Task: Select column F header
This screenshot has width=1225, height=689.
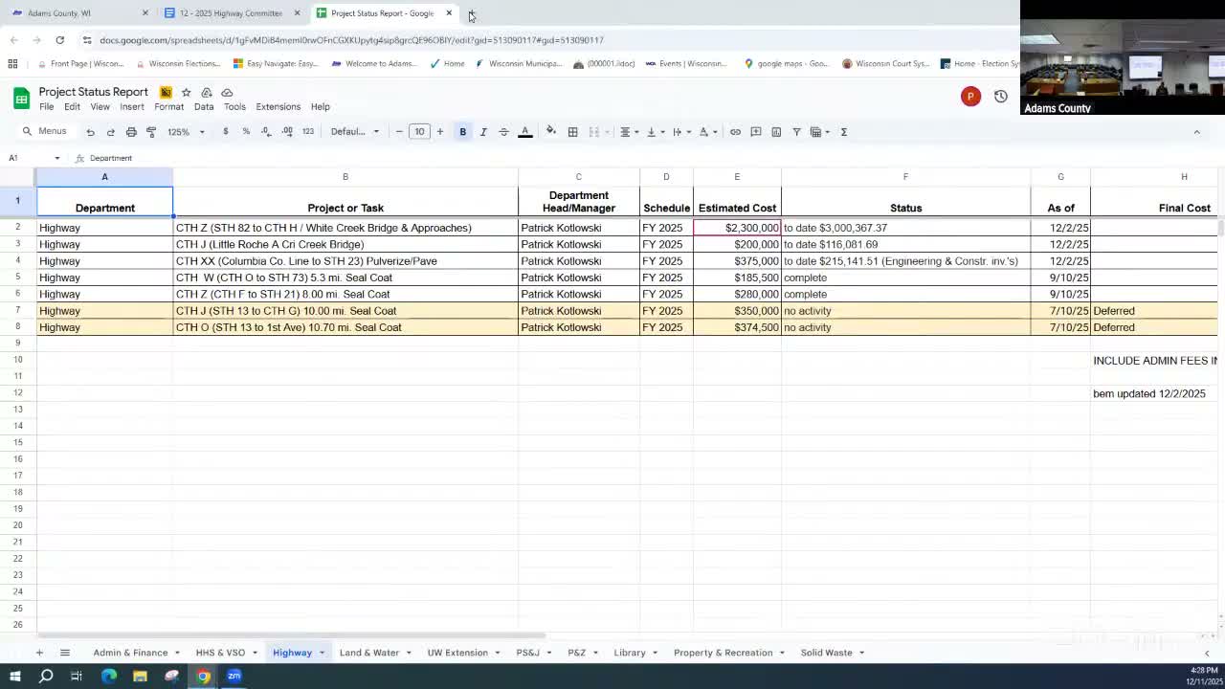Action: [905, 177]
